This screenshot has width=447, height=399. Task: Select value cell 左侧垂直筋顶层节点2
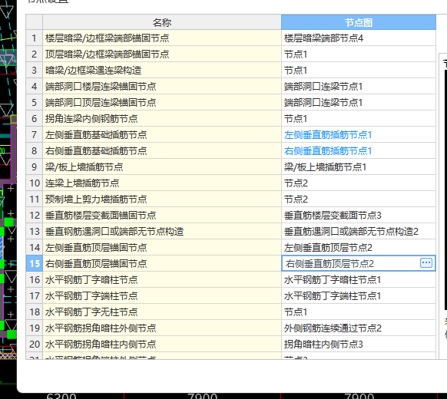point(359,247)
